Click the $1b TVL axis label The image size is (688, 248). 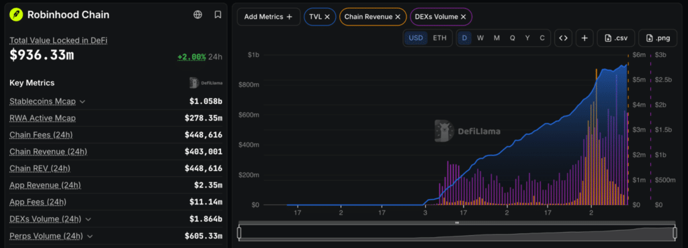253,55
